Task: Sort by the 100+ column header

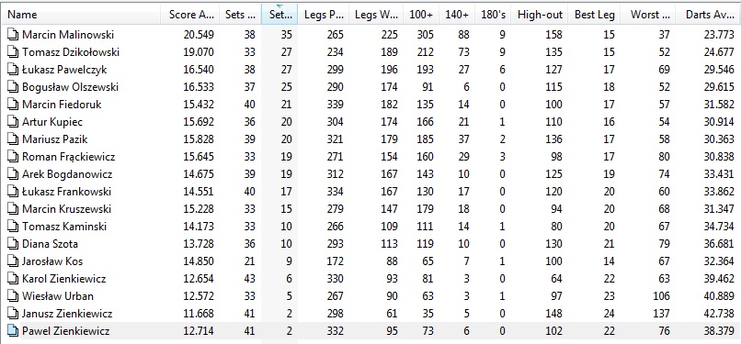Action: click(x=421, y=15)
